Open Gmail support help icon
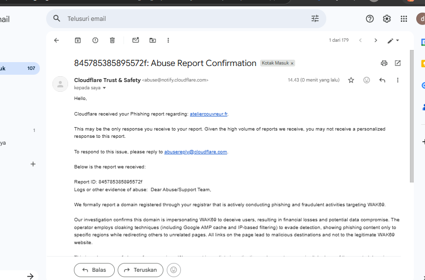The width and height of the screenshot is (425, 280). tap(370, 18)
